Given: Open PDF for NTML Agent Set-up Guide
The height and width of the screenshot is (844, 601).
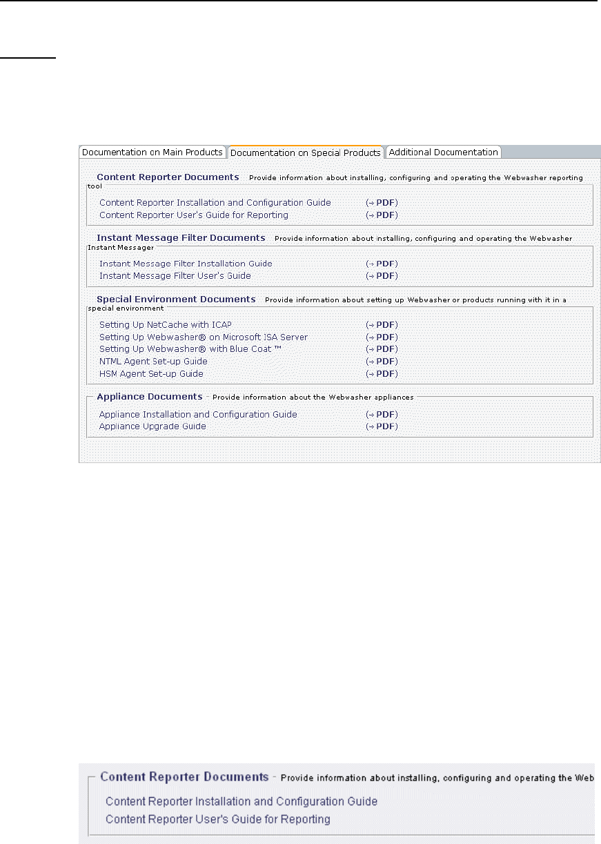Looking at the screenshot, I should (x=382, y=362).
